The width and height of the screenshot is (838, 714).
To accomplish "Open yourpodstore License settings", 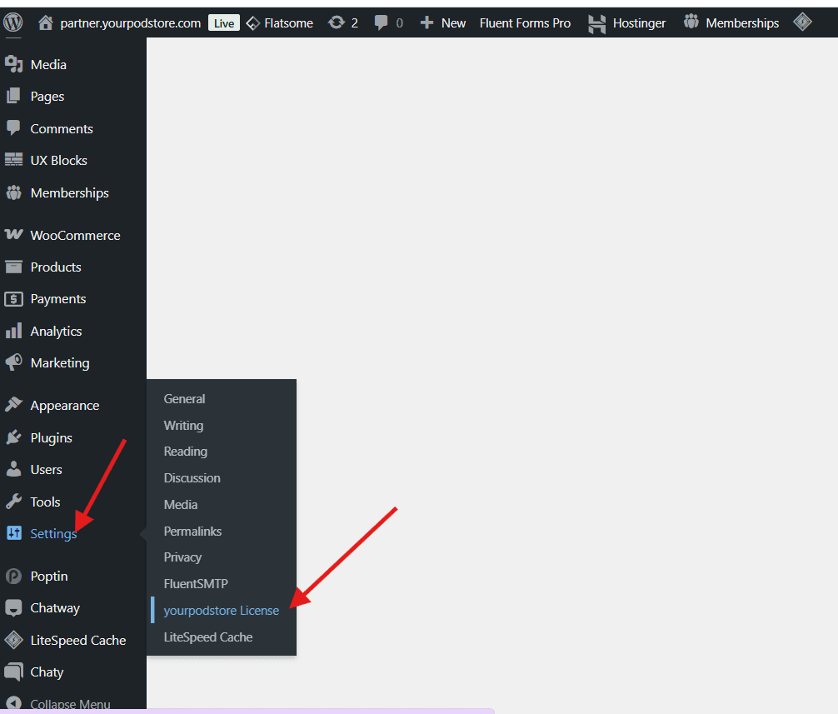I will pos(221,610).
